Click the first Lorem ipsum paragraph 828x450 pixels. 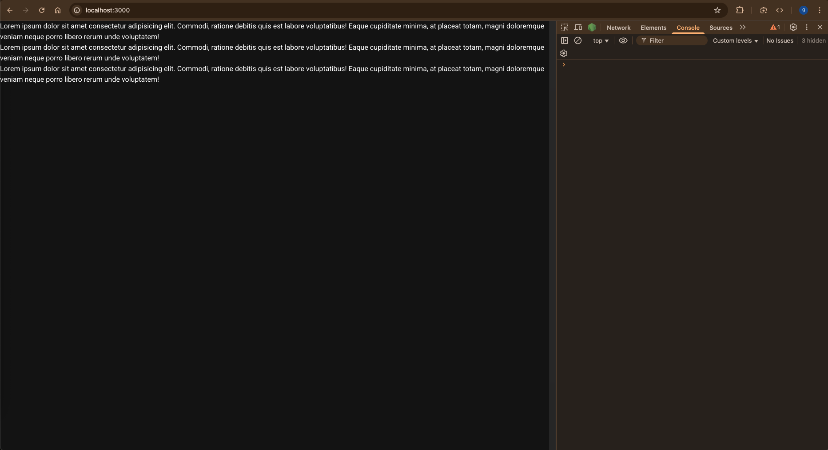point(272,32)
